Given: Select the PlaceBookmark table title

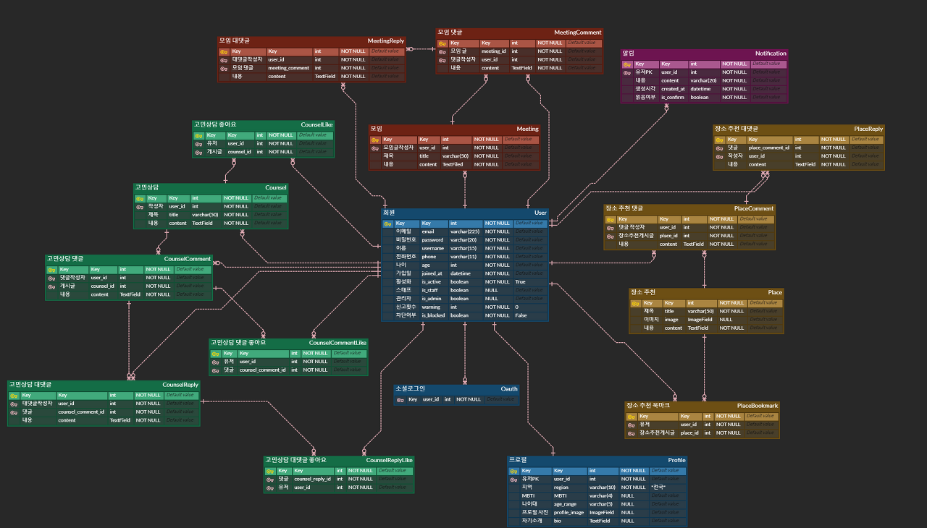Looking at the screenshot, I should (x=758, y=406).
